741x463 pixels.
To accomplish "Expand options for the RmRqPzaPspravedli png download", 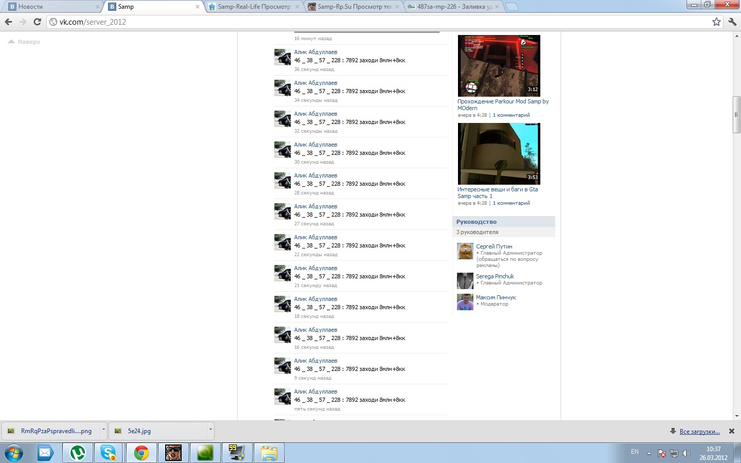I will (x=103, y=430).
